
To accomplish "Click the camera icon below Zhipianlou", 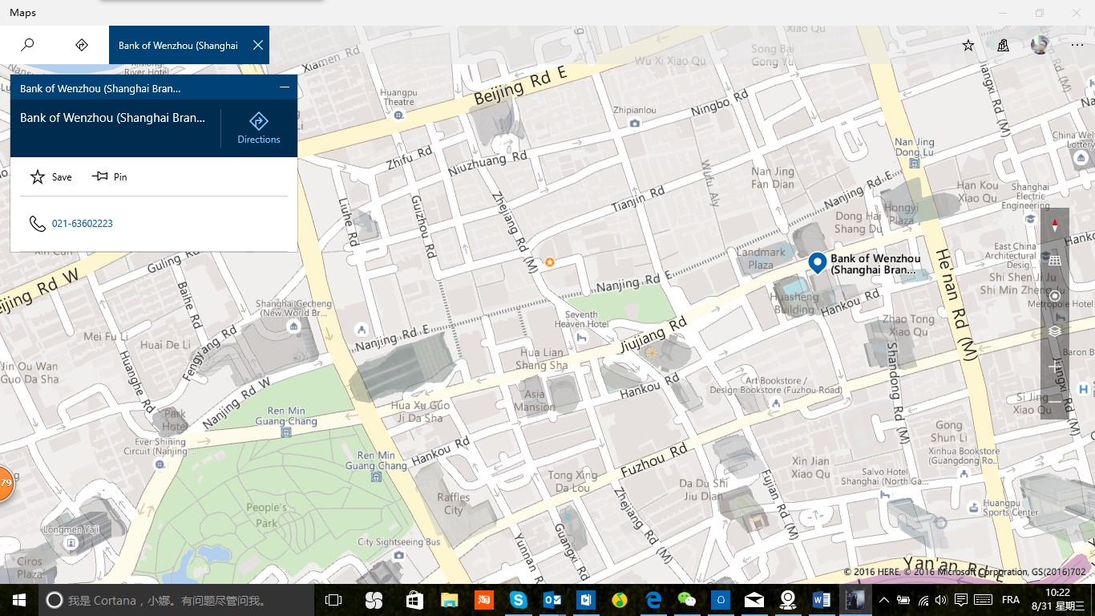I will click(x=635, y=123).
